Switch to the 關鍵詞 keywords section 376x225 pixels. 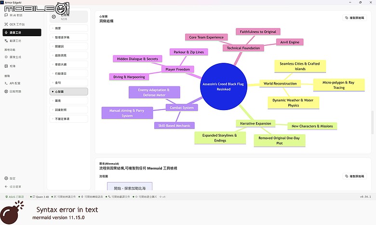tap(68, 46)
